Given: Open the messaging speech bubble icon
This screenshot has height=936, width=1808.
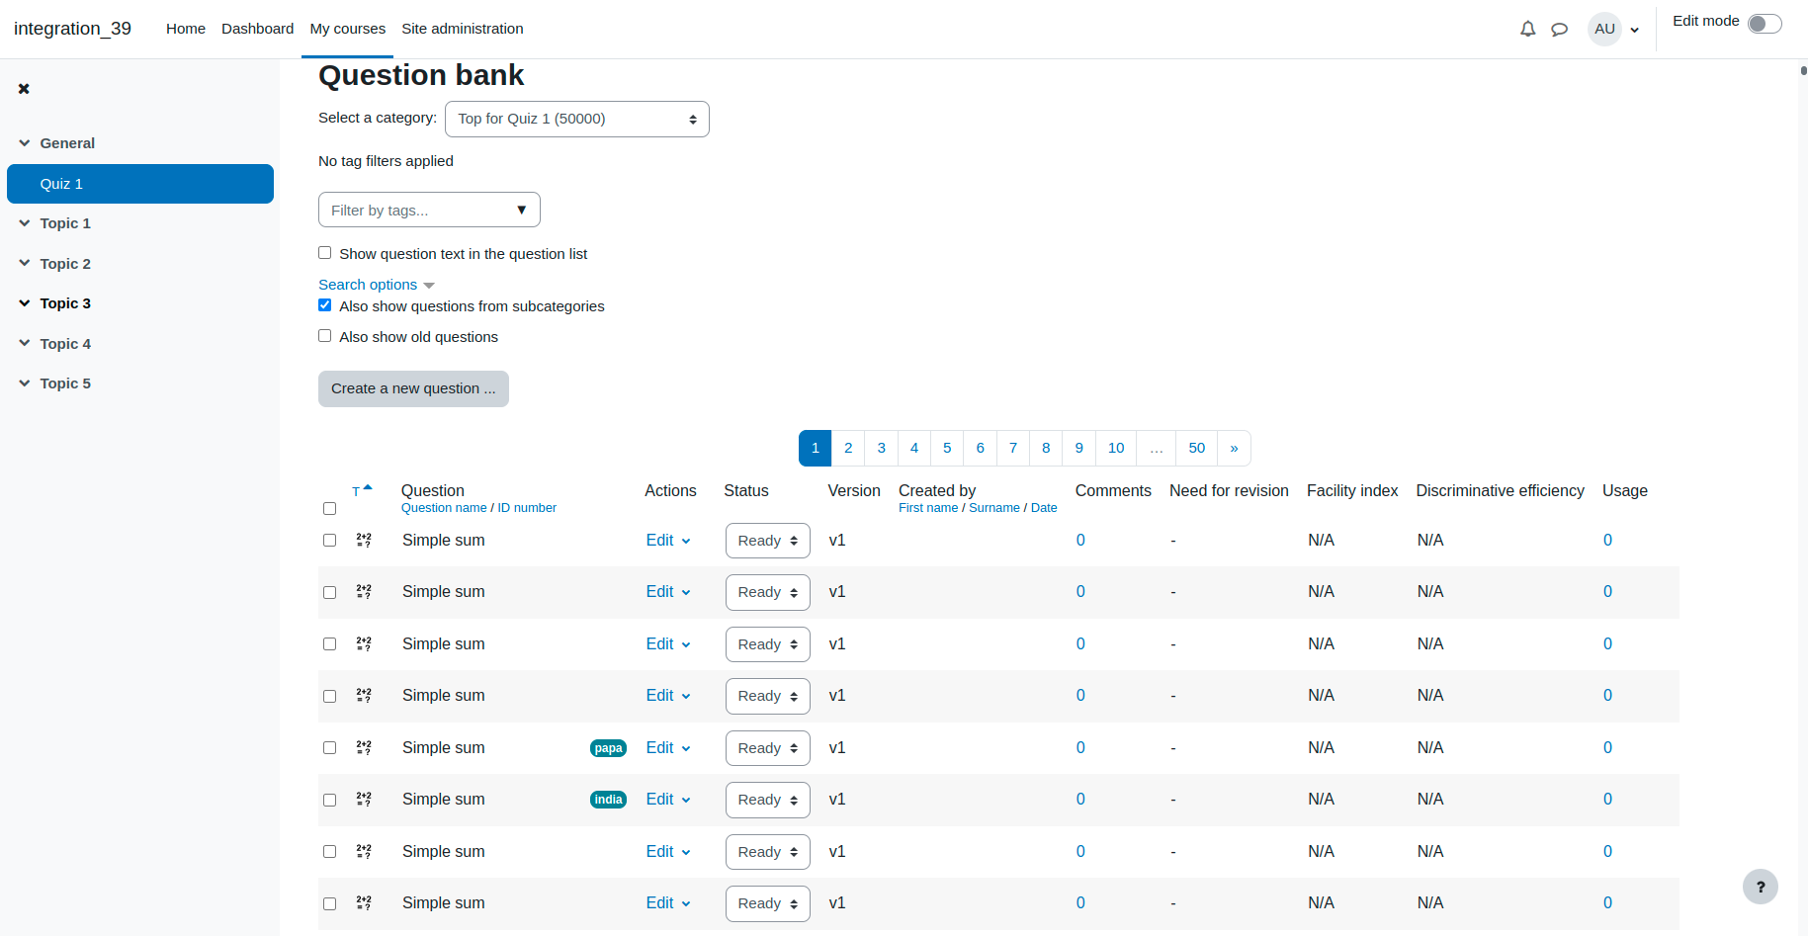Looking at the screenshot, I should pos(1560,29).
